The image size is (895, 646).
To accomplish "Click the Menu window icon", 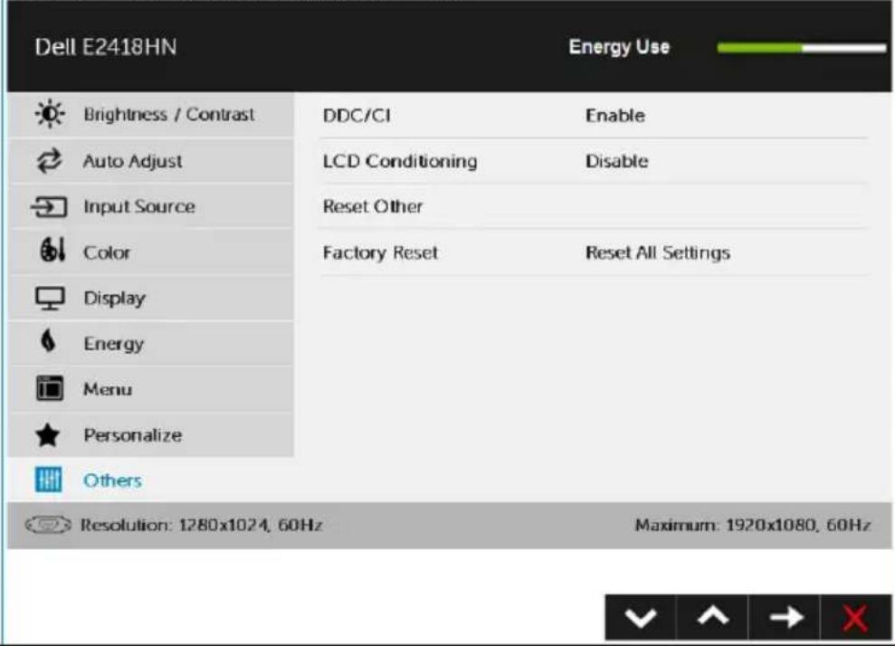I will [50, 389].
